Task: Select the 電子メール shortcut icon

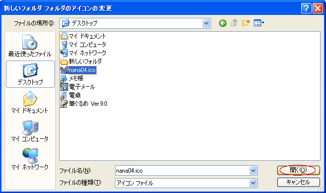Action: coord(64,87)
